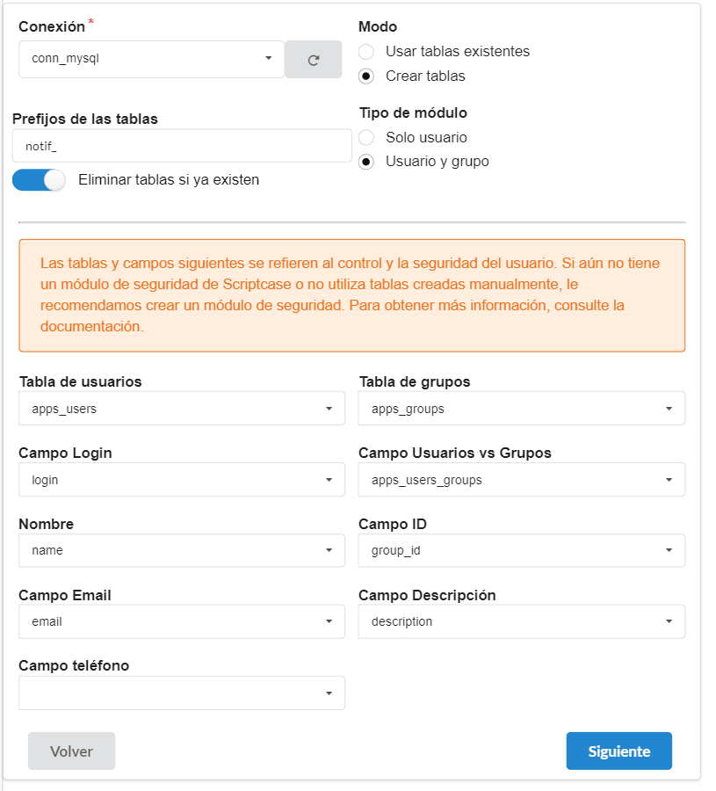Click the refresh connection icon
This screenshot has height=791, width=716.
[313, 59]
